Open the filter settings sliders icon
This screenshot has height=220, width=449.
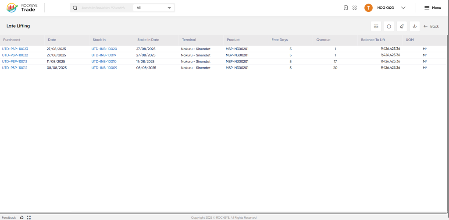[x=376, y=26]
